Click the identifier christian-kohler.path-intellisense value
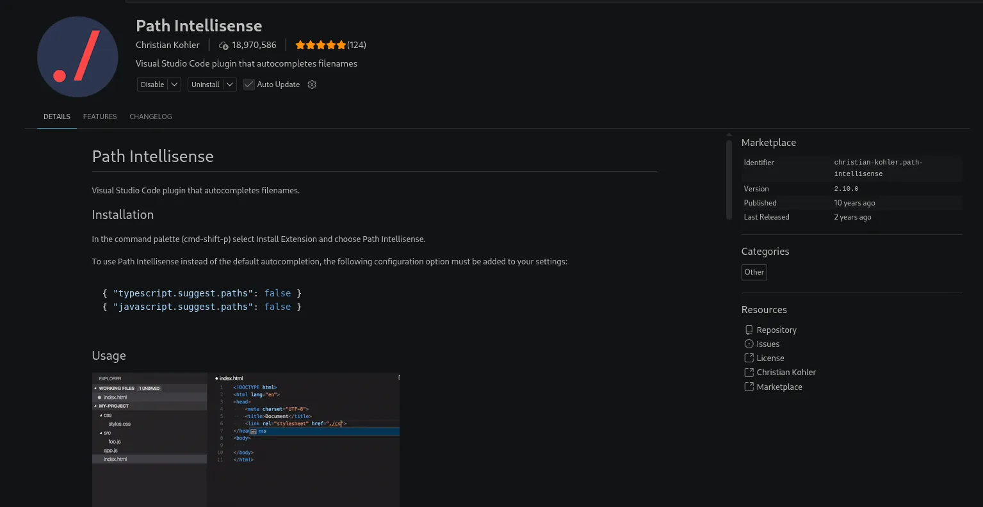This screenshot has height=507, width=983. coord(878,168)
